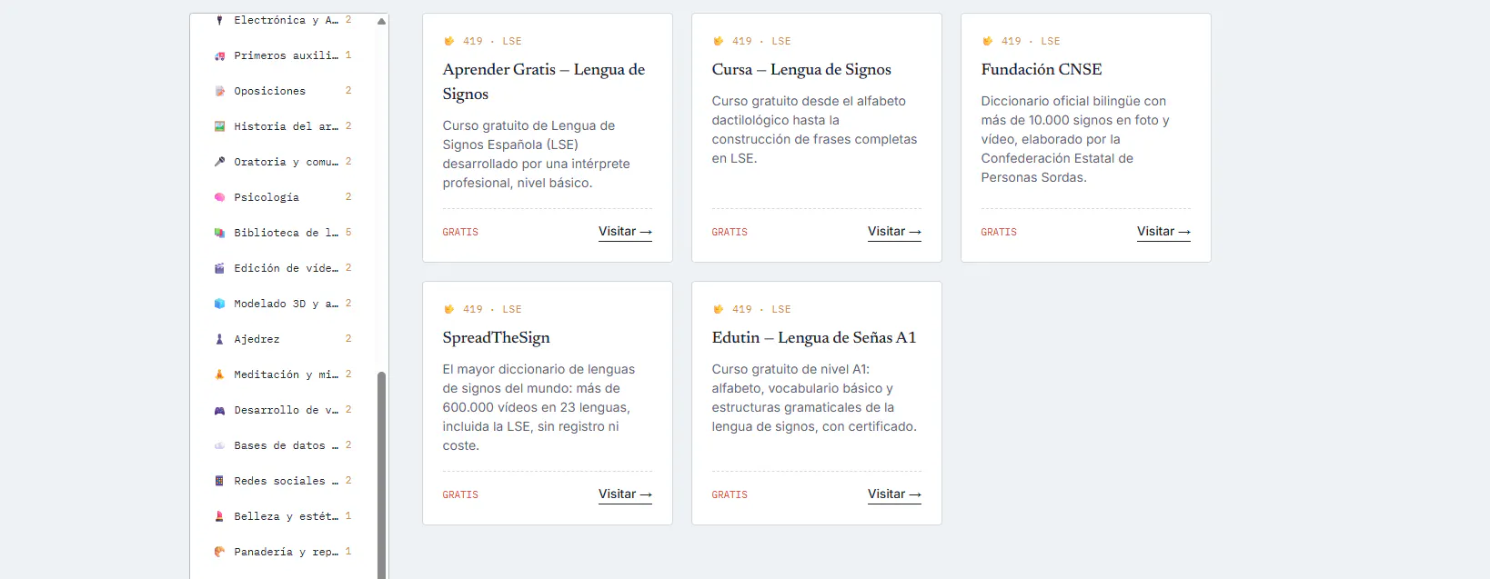Select Ajedrez category
The width and height of the screenshot is (1490, 579).
[x=283, y=339]
